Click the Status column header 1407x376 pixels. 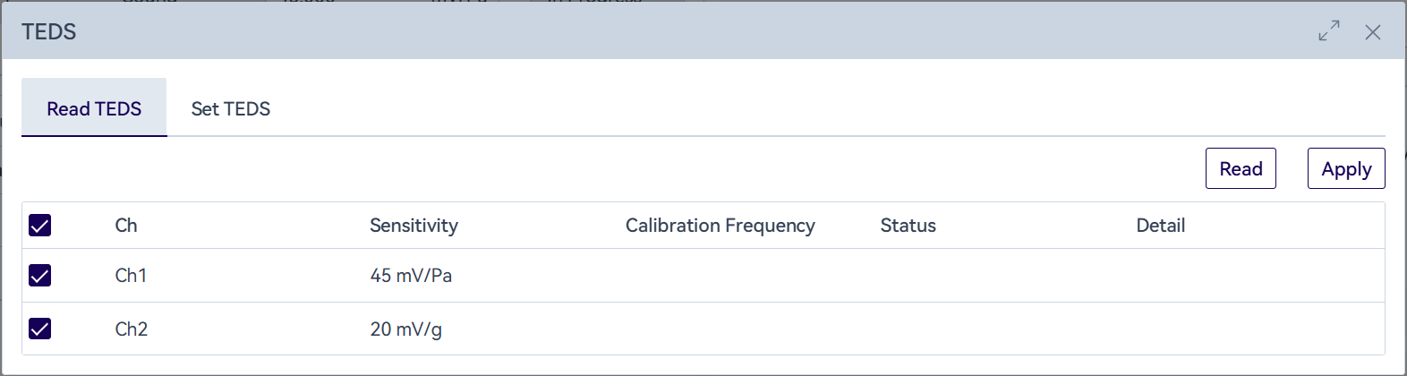[x=908, y=226]
